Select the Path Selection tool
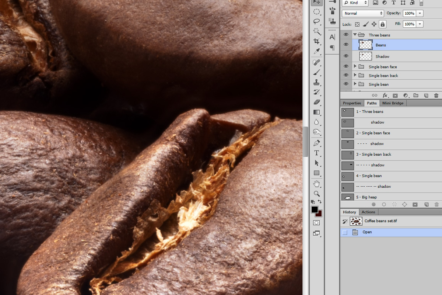This screenshot has width=442, height=295. (316, 163)
